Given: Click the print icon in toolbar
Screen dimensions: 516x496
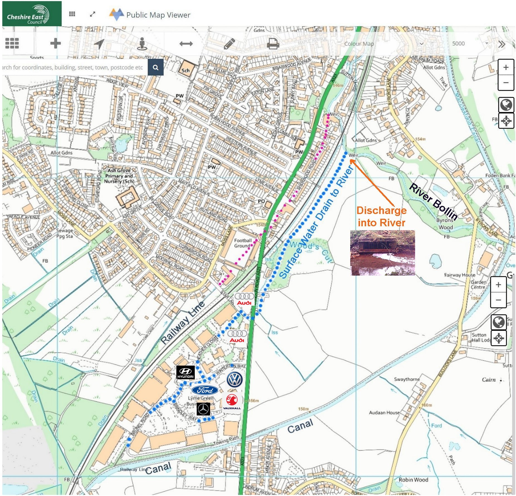Looking at the screenshot, I should (273, 43).
